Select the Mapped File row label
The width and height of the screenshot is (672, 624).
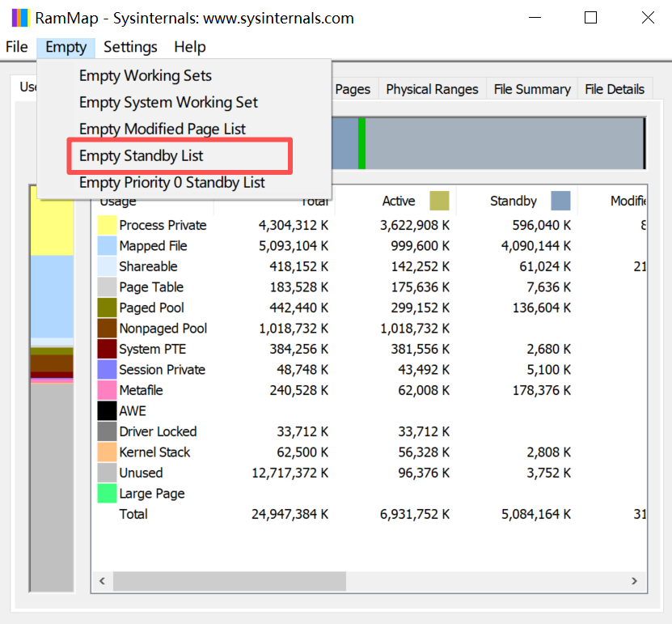[x=153, y=246]
